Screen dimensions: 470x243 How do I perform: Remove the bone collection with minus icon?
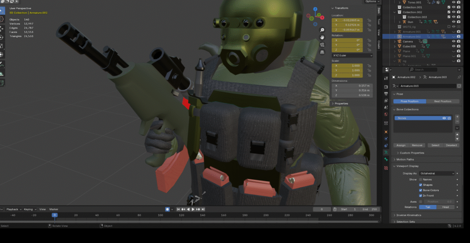tap(457, 121)
